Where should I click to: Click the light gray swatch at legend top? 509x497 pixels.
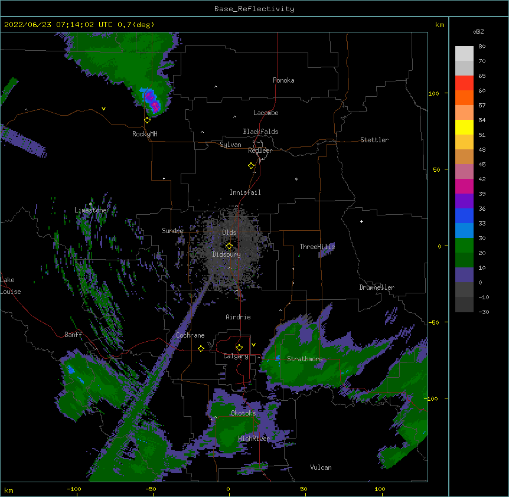(464, 53)
